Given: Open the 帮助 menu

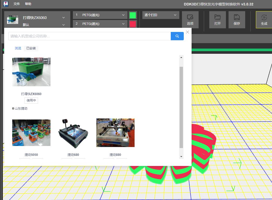Looking at the screenshot, I should [28, 4].
